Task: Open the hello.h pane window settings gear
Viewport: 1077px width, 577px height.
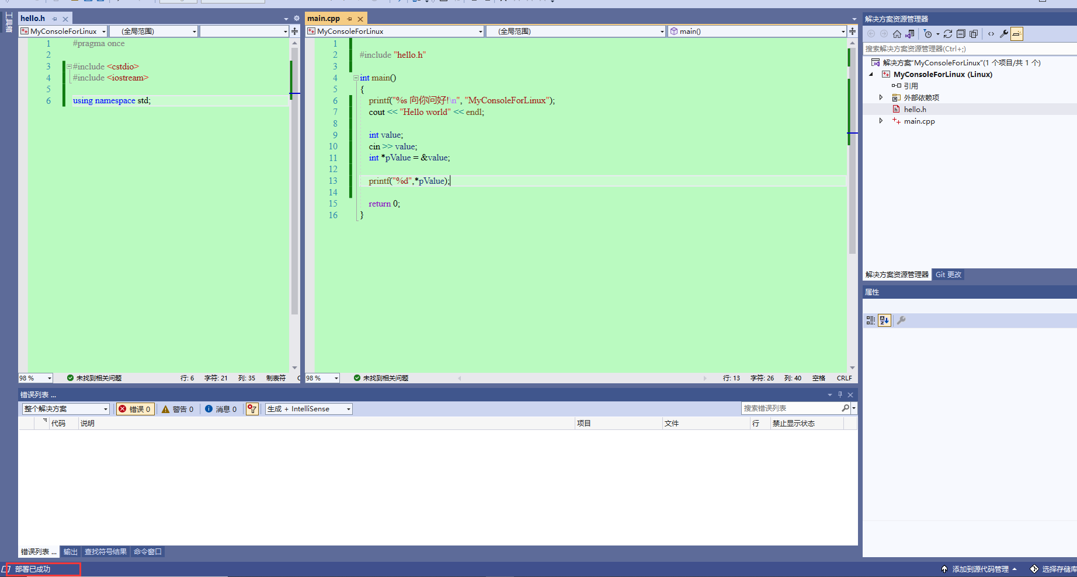Action: click(296, 19)
